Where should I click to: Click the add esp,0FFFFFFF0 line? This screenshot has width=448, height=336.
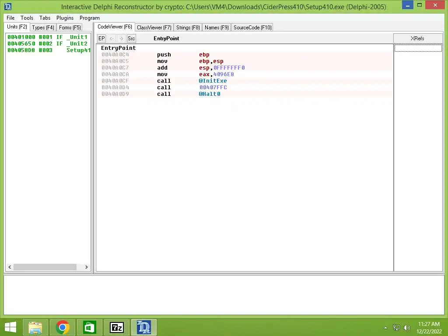tap(245, 68)
